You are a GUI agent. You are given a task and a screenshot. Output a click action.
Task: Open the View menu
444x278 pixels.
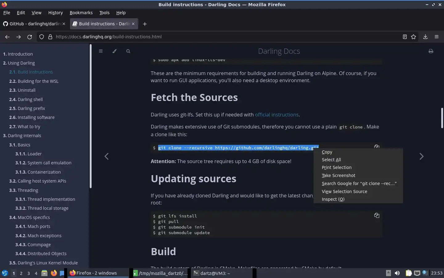[36, 13]
